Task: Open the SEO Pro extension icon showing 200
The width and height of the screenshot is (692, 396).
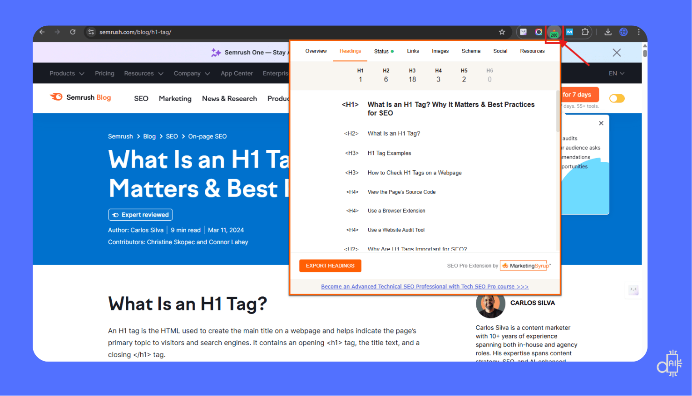Action: coord(554,33)
